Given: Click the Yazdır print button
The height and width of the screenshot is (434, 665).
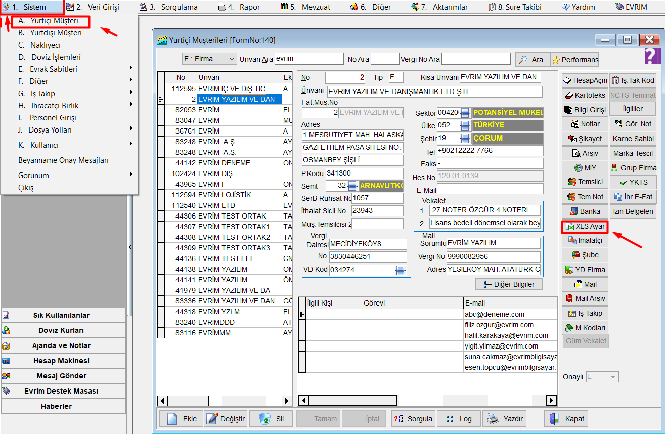Looking at the screenshot, I should 504,419.
